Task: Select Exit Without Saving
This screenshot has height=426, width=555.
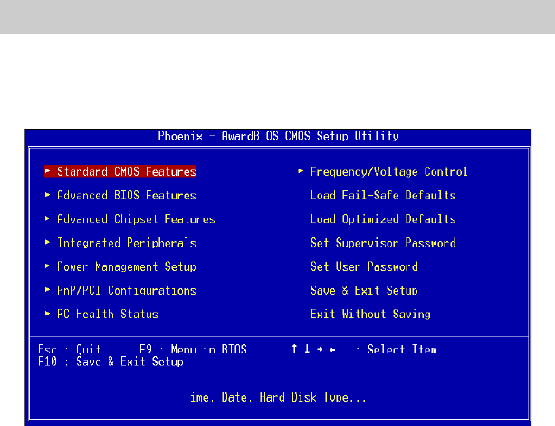Action: click(x=370, y=314)
